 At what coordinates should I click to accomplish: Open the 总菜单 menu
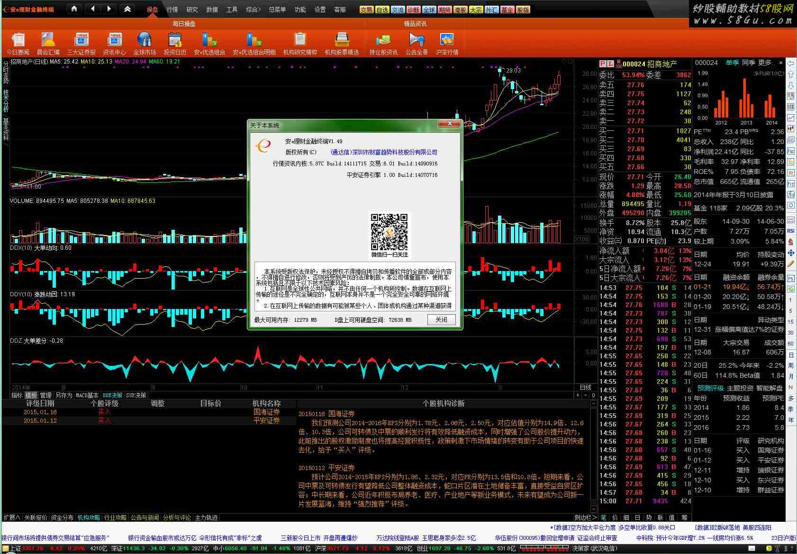[x=278, y=9]
